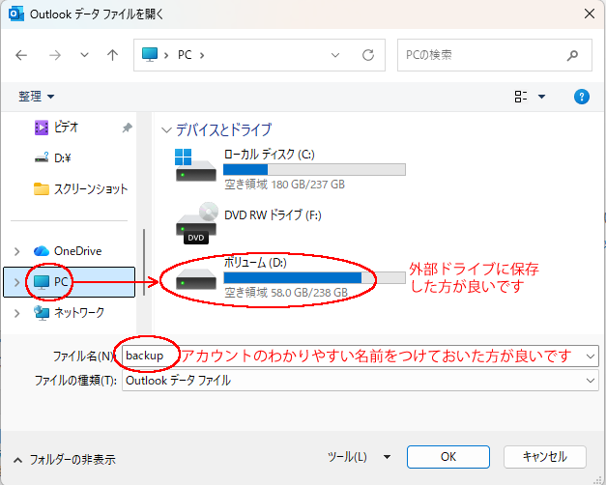Viewport: 606px width, 485px height.
Task: Open recent locations dropdown chevron
Action: (x=84, y=55)
